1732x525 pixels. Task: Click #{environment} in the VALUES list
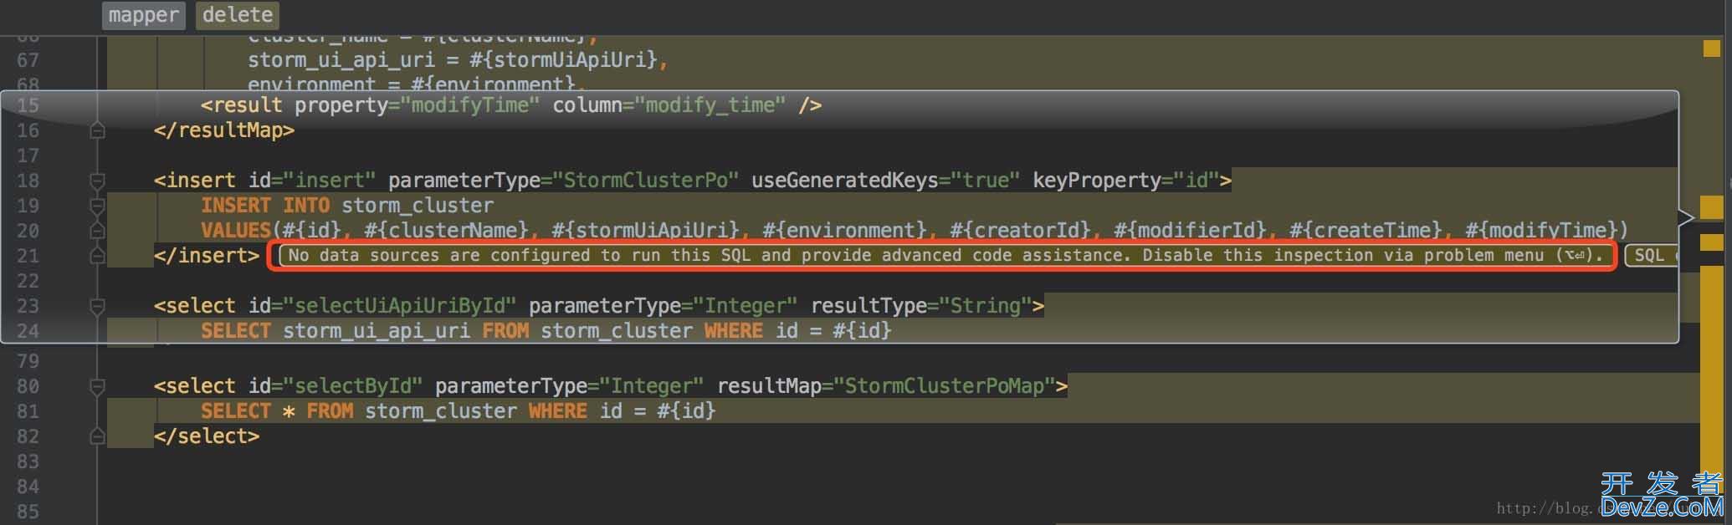(845, 231)
